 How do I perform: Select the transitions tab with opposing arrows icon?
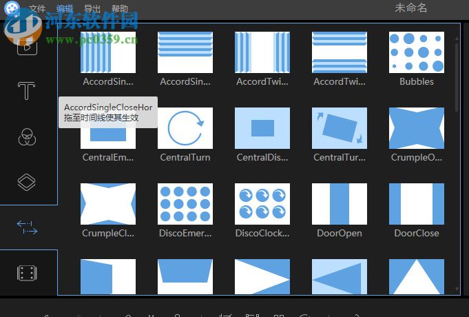(27, 227)
